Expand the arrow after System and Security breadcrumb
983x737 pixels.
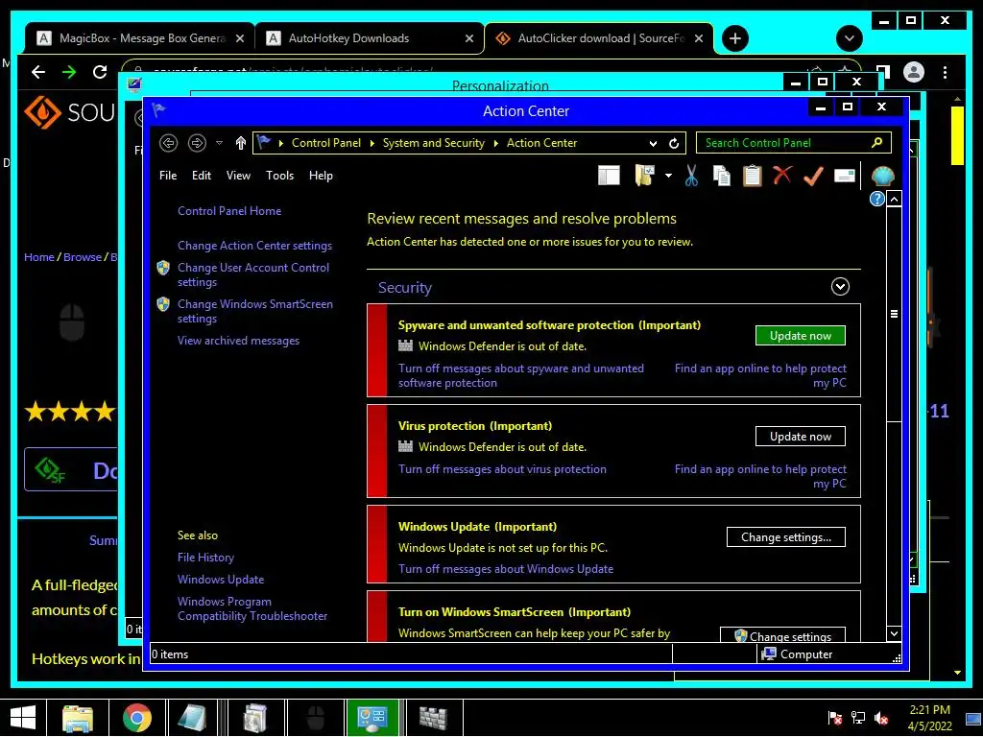coord(496,144)
